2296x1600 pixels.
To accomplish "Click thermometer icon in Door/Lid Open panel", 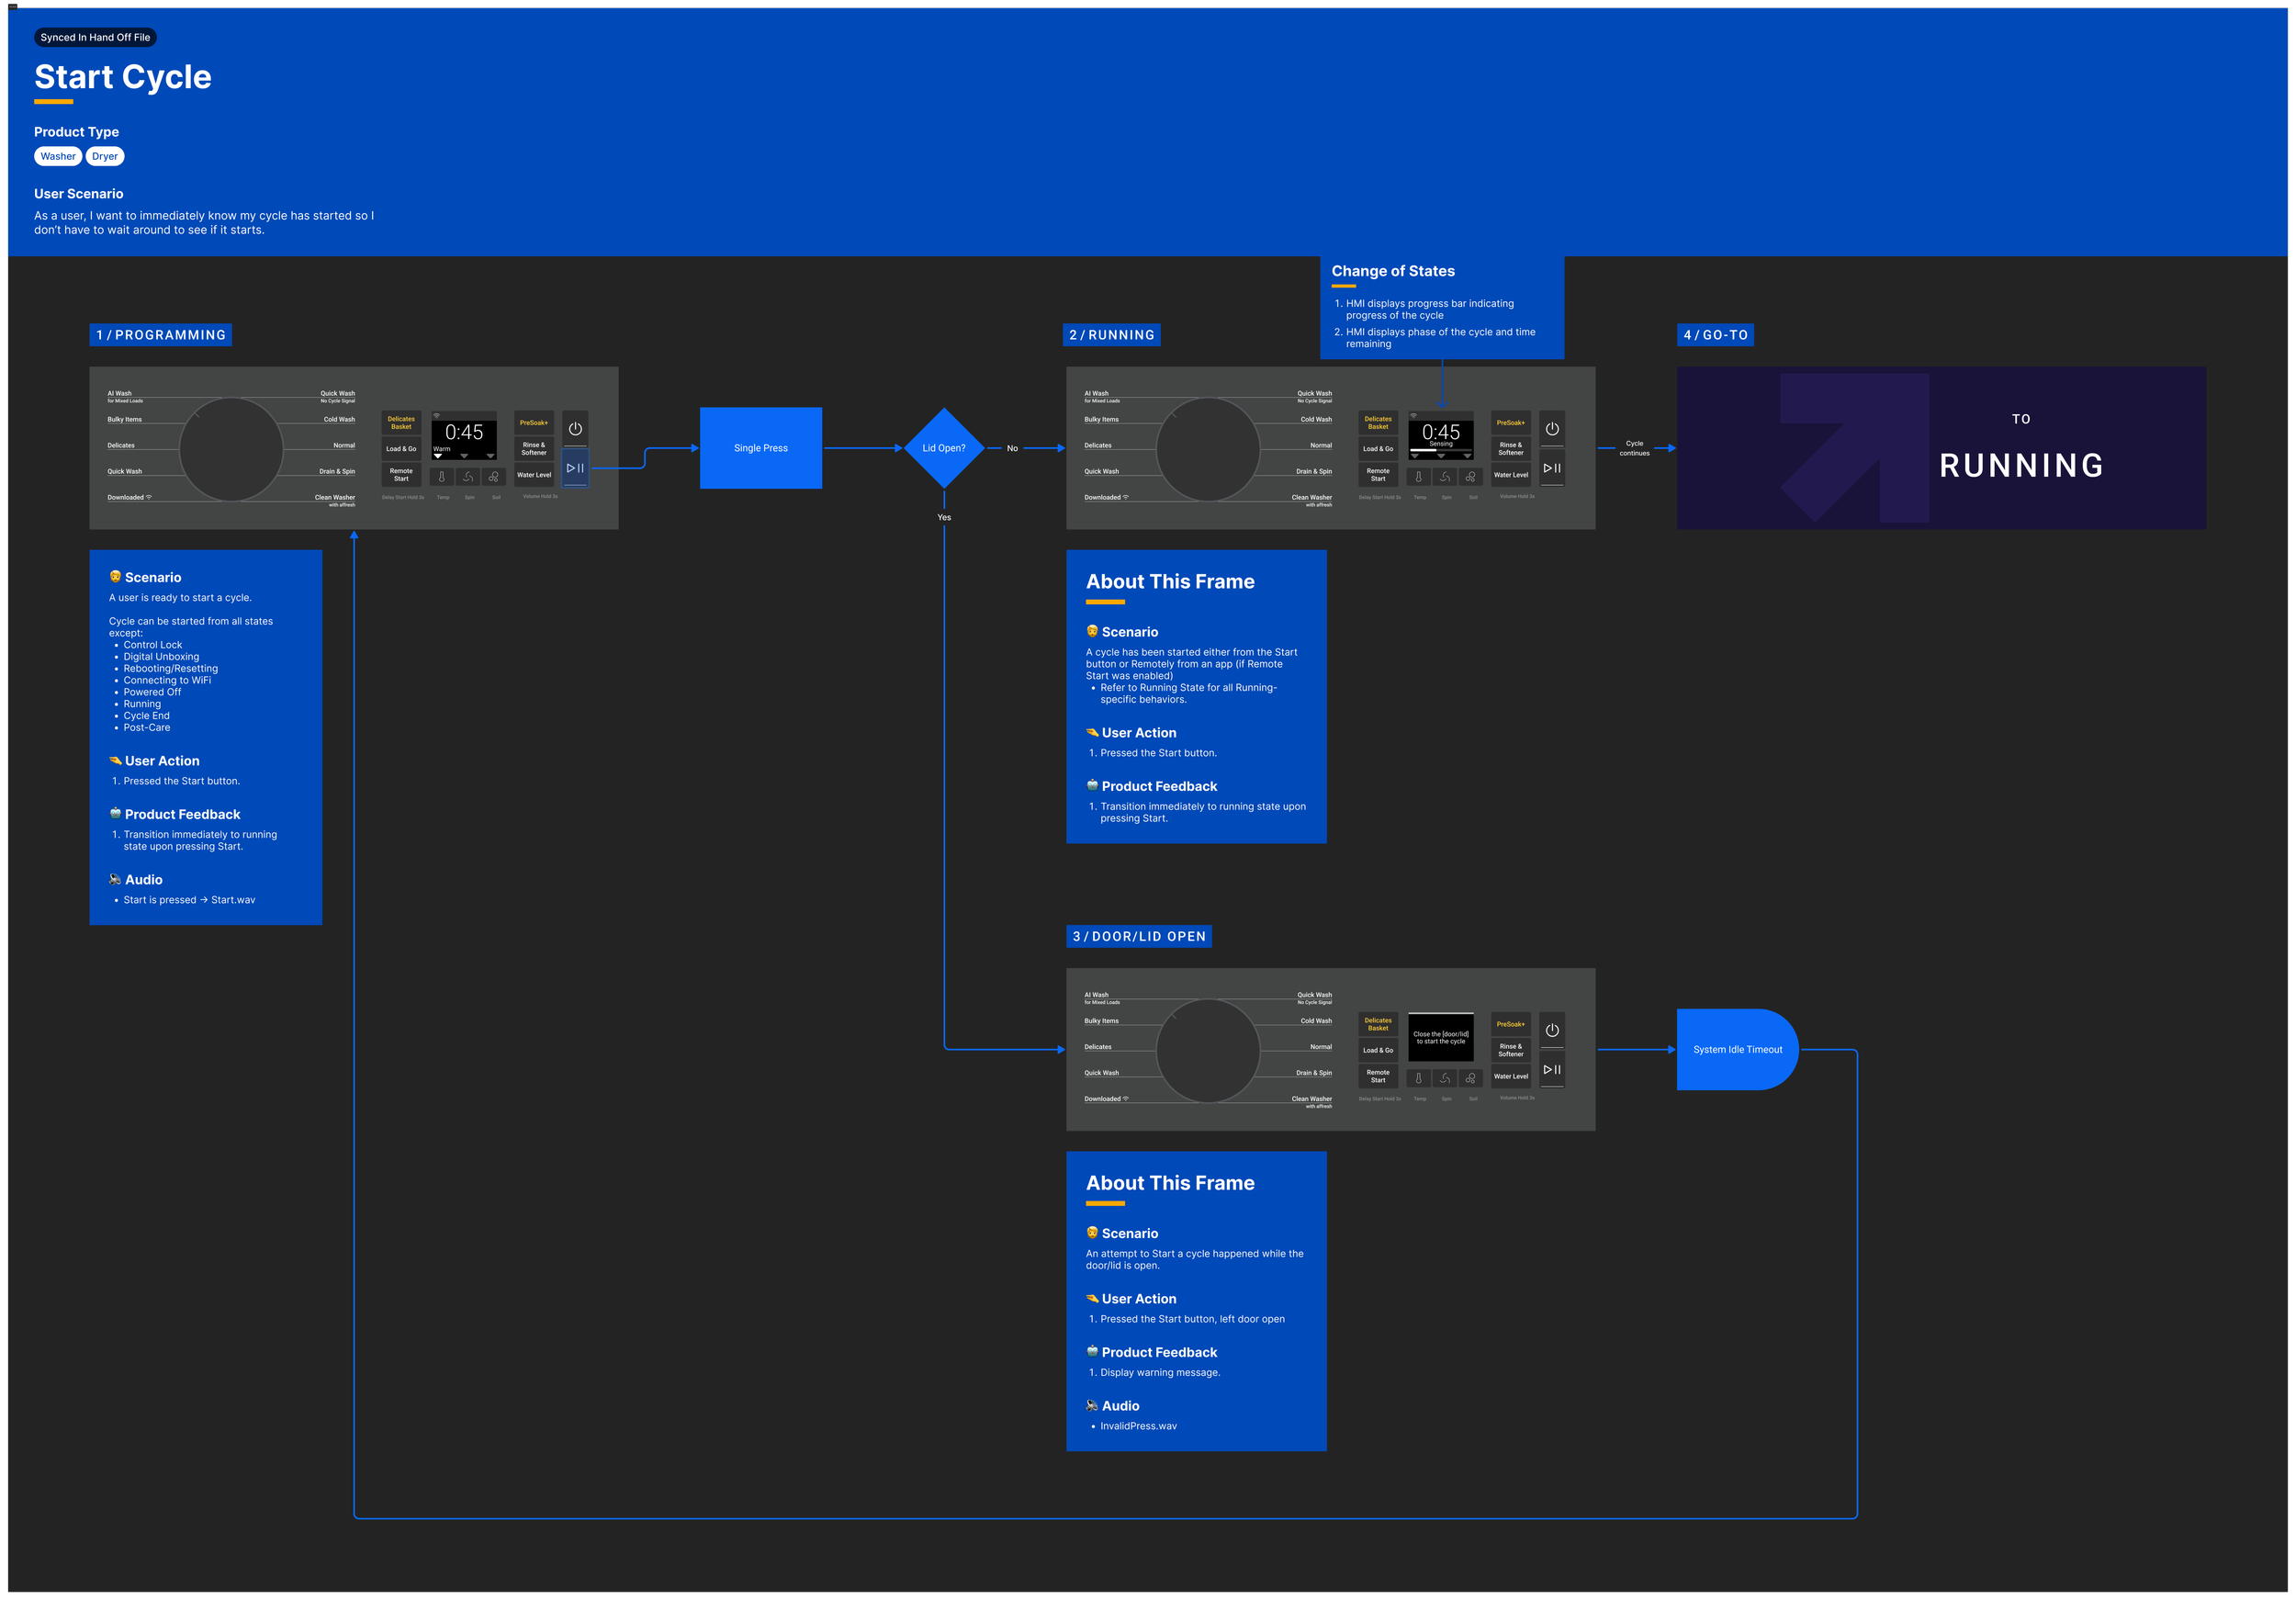I will click(1418, 1078).
